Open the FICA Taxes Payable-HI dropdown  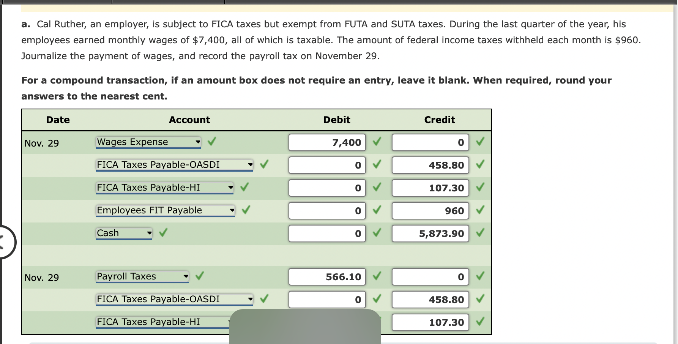(x=231, y=188)
